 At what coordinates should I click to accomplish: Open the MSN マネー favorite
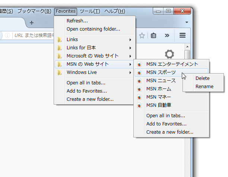pyautogui.click(x=171, y=97)
